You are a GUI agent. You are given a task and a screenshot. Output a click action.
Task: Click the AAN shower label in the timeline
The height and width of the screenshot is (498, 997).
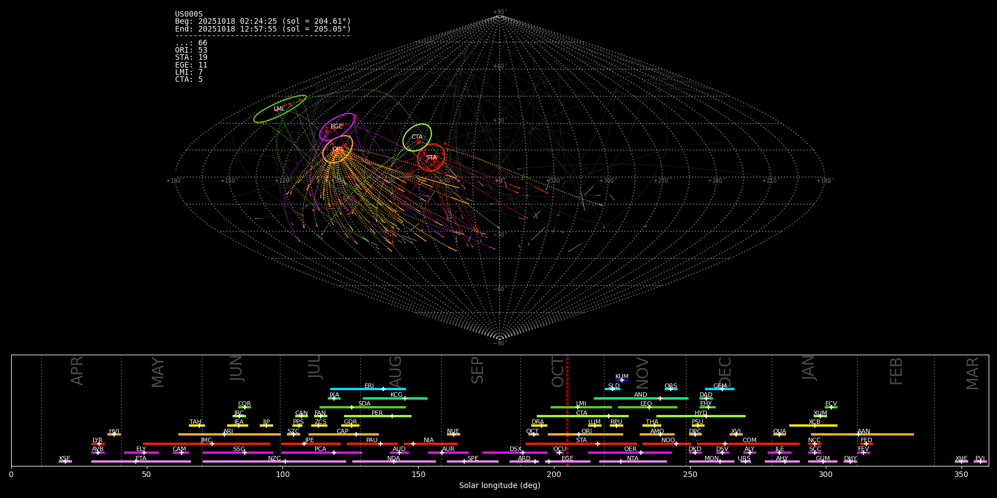[x=864, y=432]
